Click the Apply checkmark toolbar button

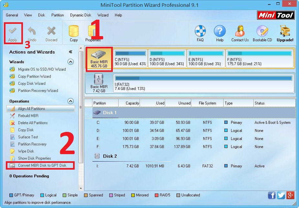13,34
